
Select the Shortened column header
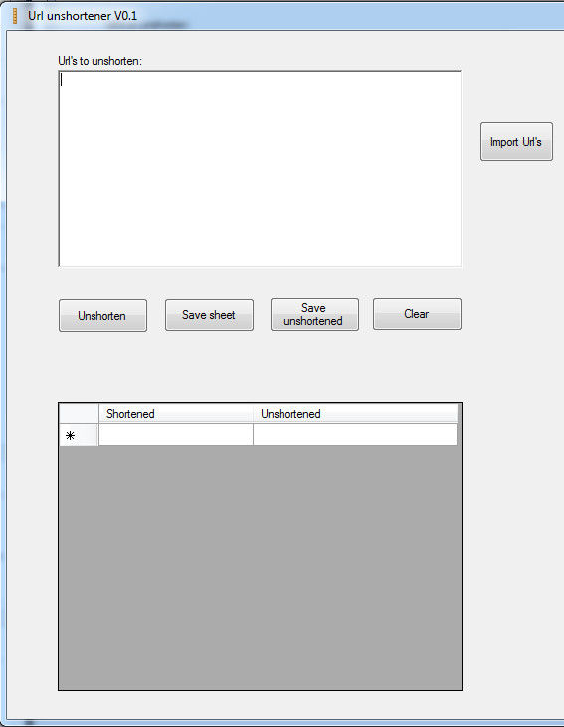coord(176,413)
